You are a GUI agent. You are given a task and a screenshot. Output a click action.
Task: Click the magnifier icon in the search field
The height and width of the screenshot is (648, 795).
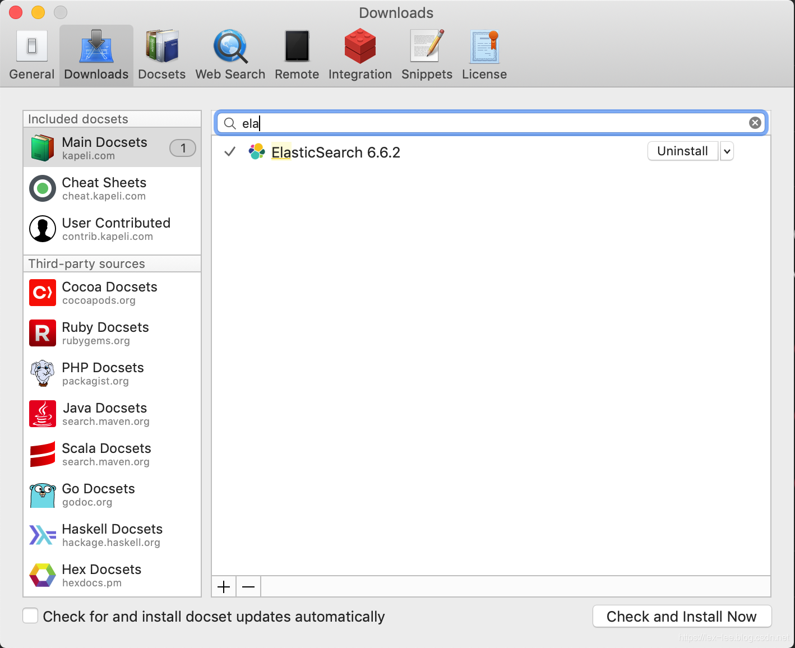[230, 123]
